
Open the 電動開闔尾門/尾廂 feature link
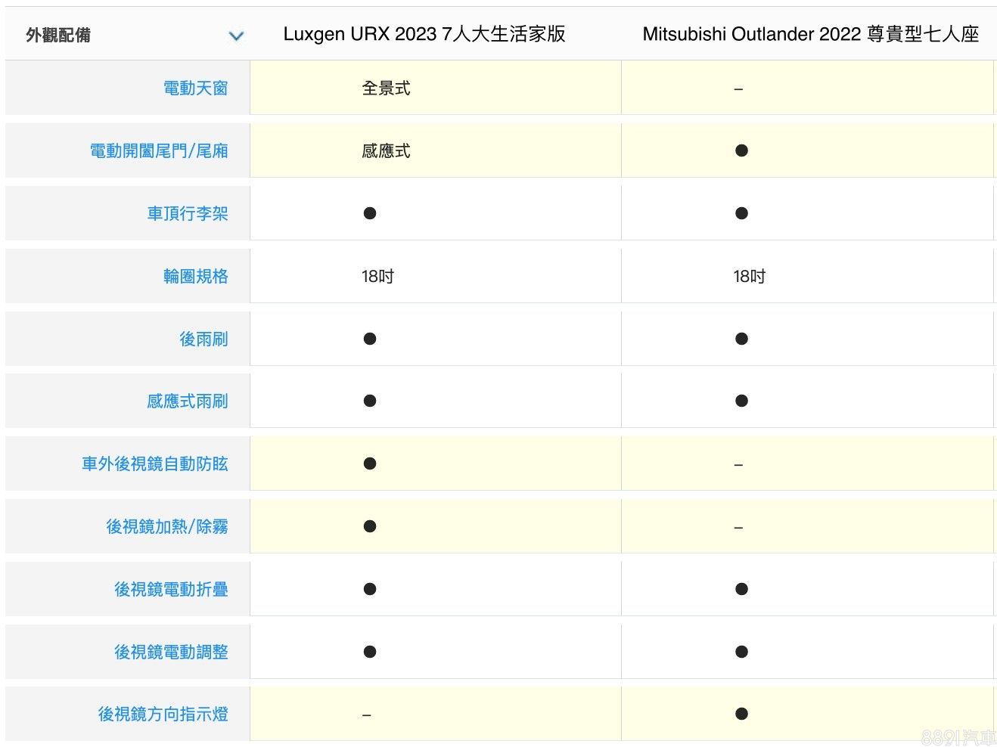(159, 151)
